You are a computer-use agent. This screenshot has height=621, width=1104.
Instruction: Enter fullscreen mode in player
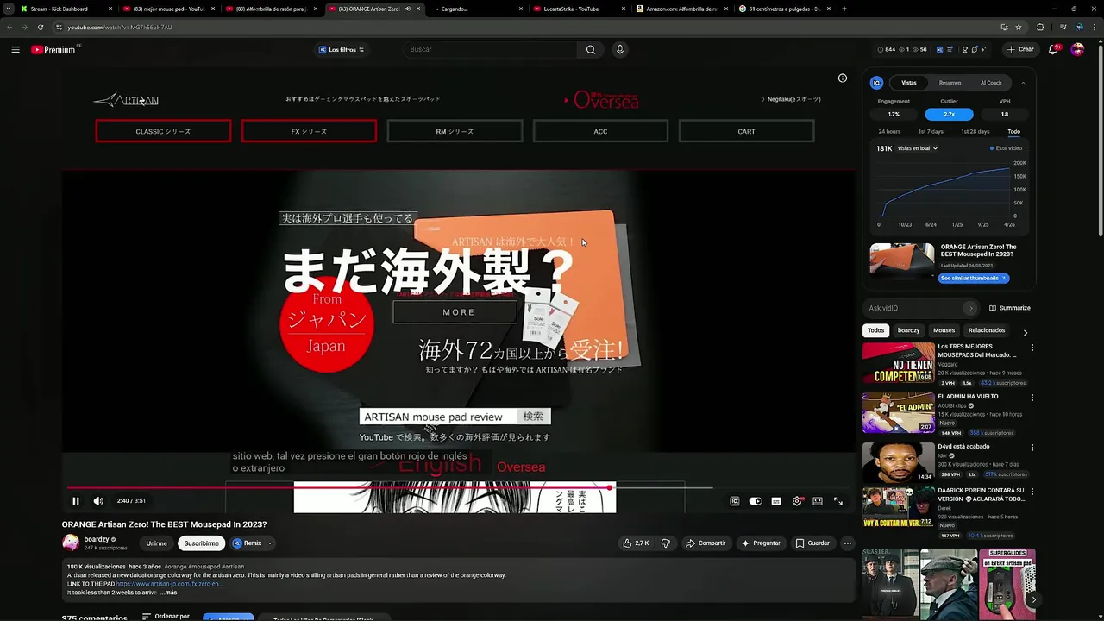coord(838,501)
